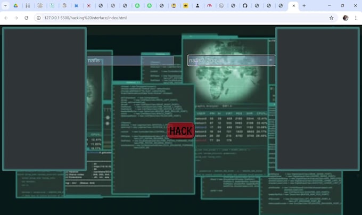Image resolution: width=362 pixels, height=215 pixels.
Task: Open the tab with blue flag favicon
Action: click(76, 5)
